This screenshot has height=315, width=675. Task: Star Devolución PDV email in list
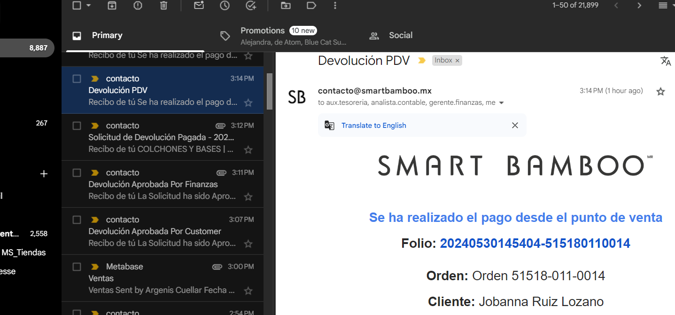pyautogui.click(x=248, y=102)
